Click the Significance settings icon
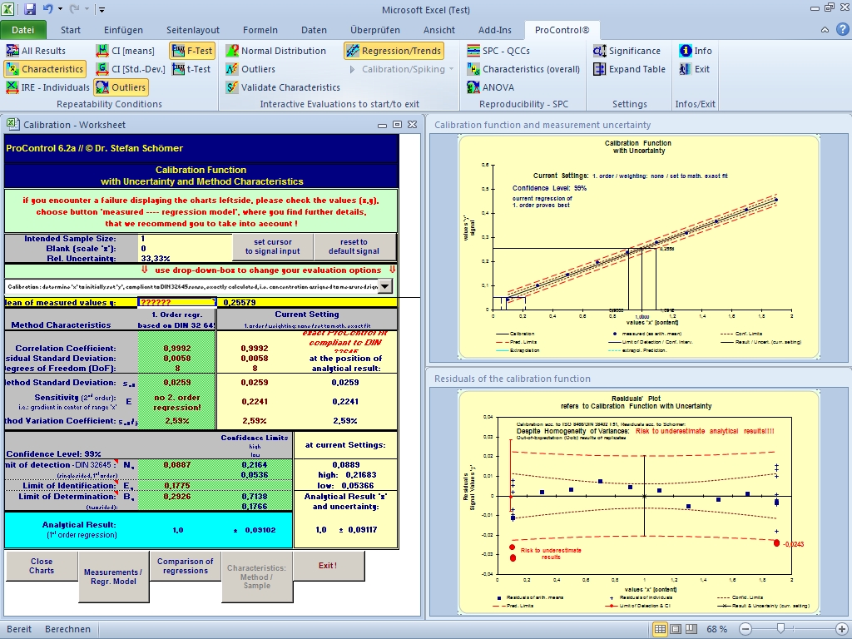The width and height of the screenshot is (852, 639). 599,51
